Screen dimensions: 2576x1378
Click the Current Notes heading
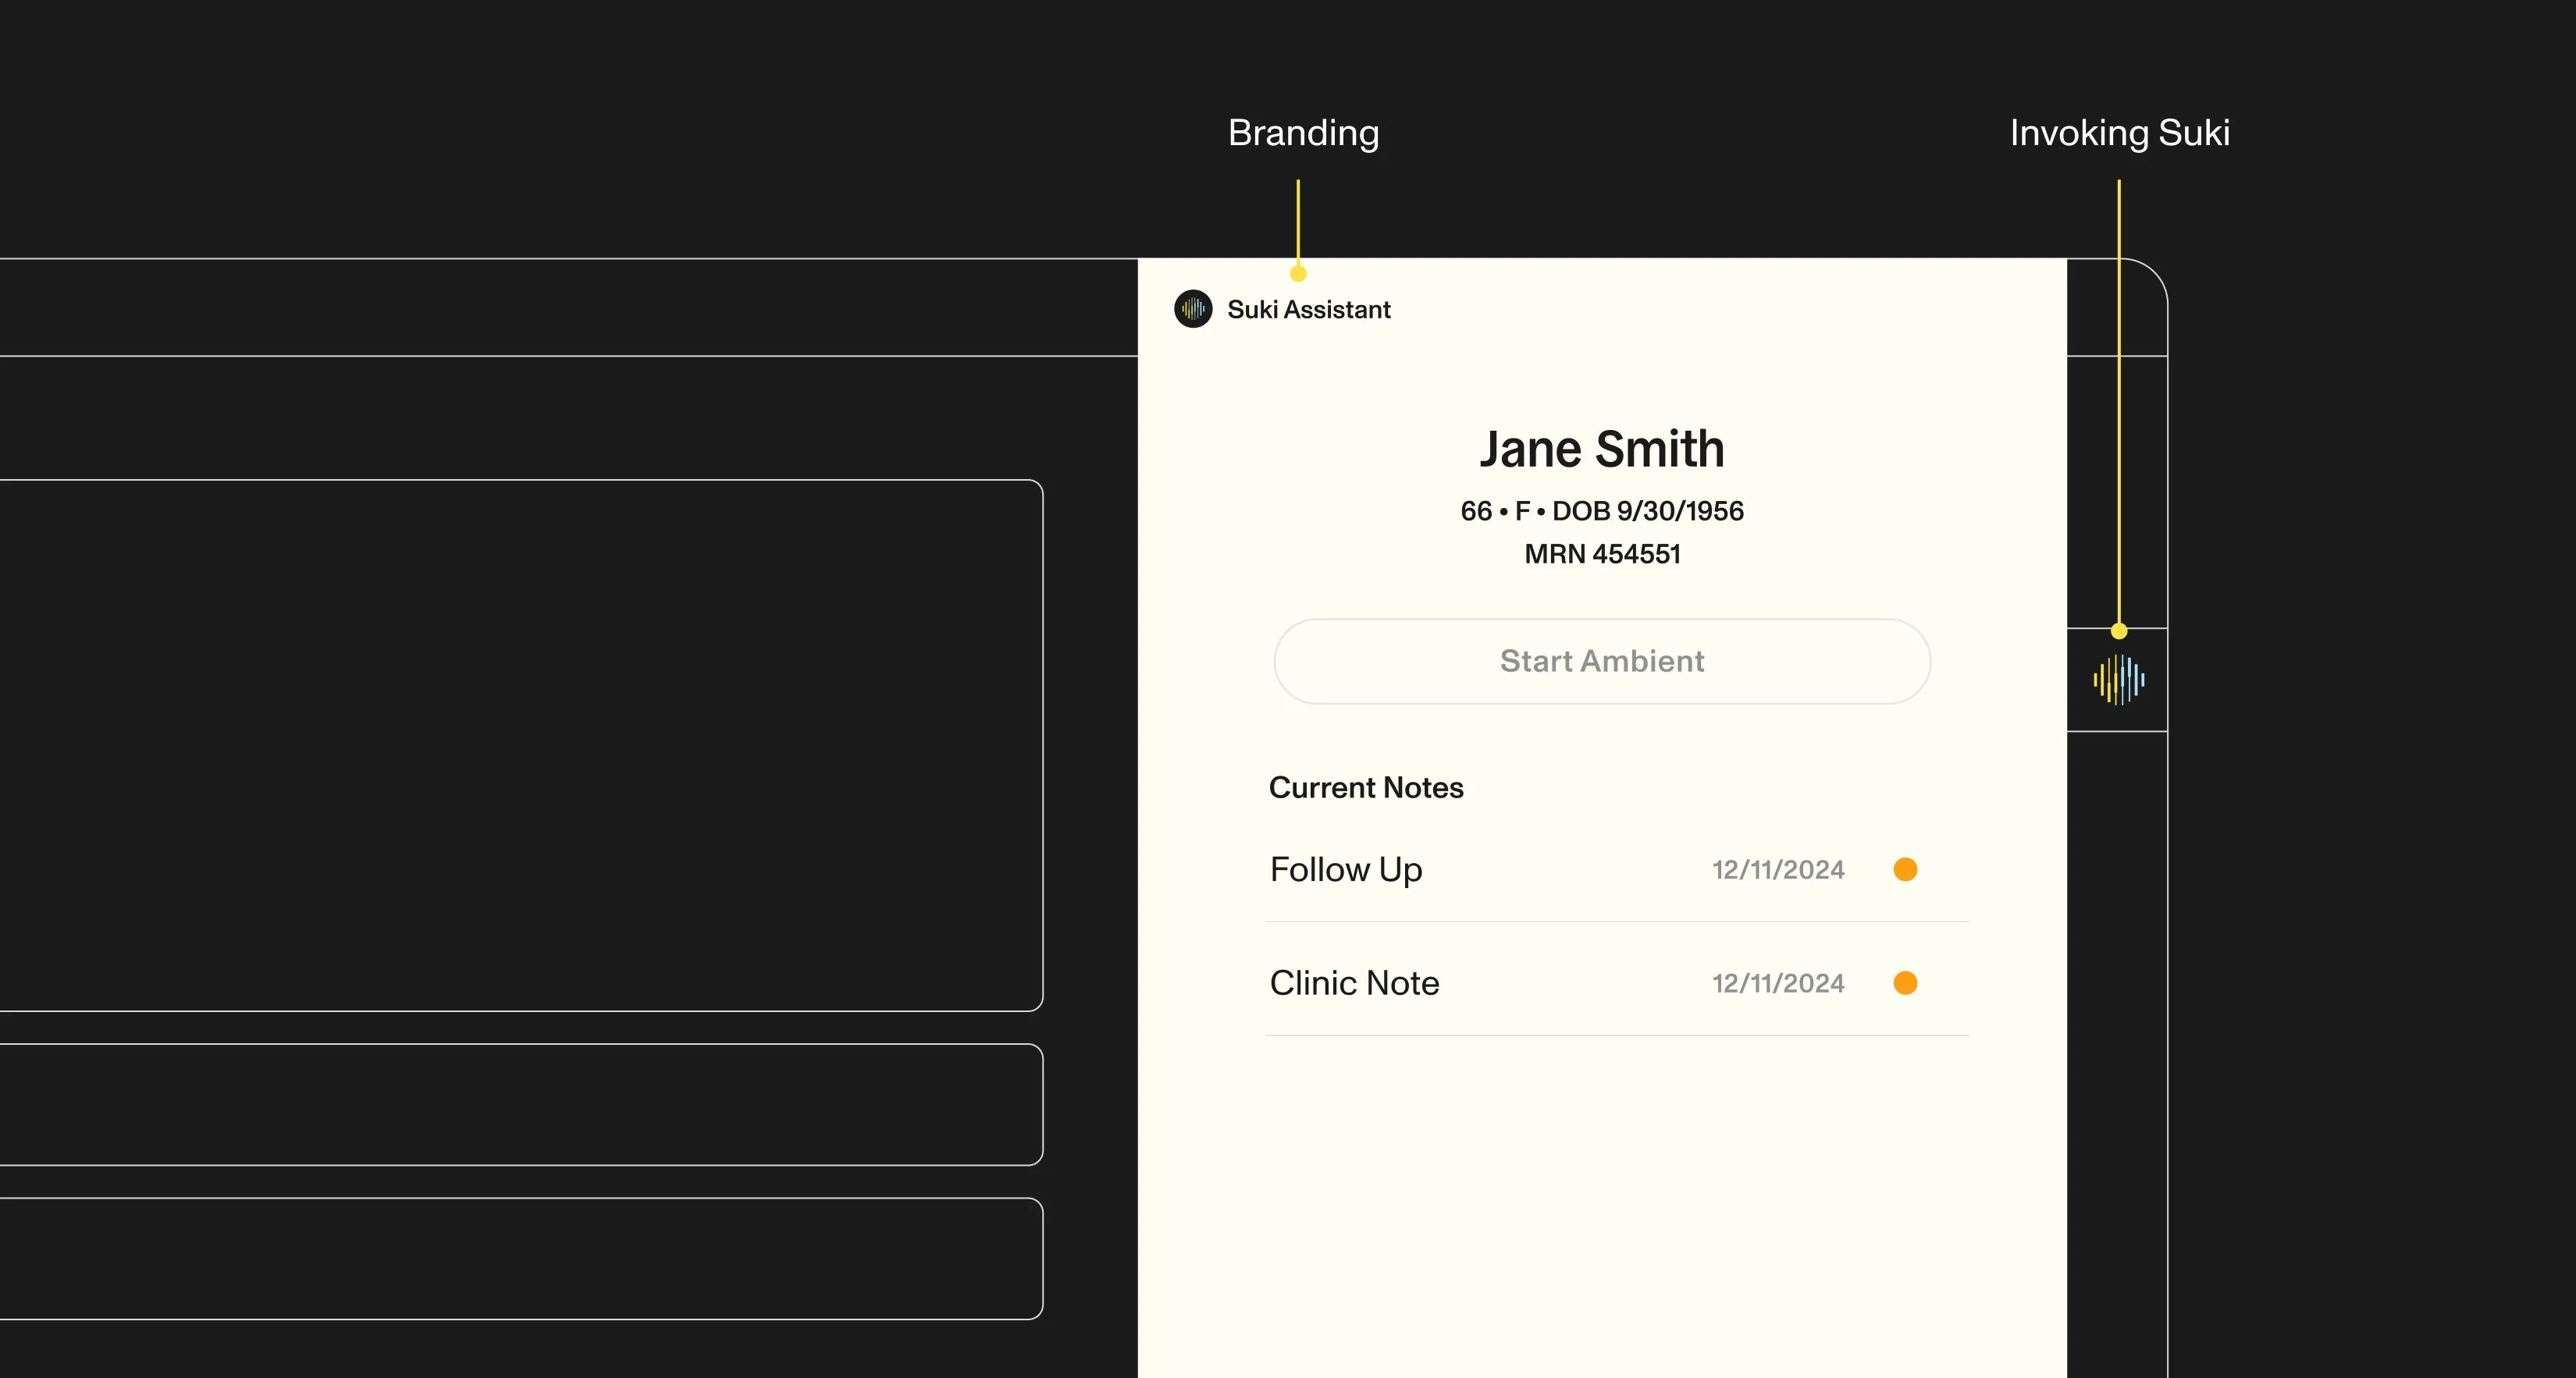(1366, 787)
